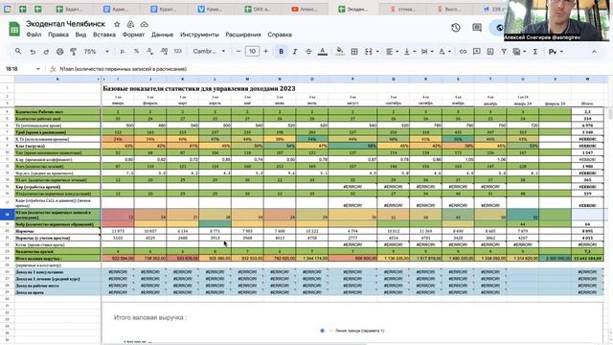613x345 pixels.
Task: Switch to the ОКК в... browser tab
Action: pos(258,9)
